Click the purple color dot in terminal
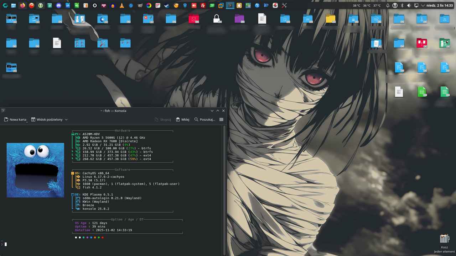Viewport: 456px width, 256px height. [x=87, y=237]
